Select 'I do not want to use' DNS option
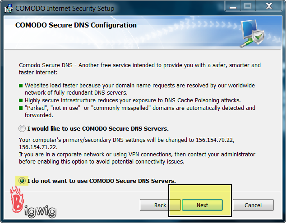Image resolution: width=286 pixels, height=223 pixels. coord(22,181)
